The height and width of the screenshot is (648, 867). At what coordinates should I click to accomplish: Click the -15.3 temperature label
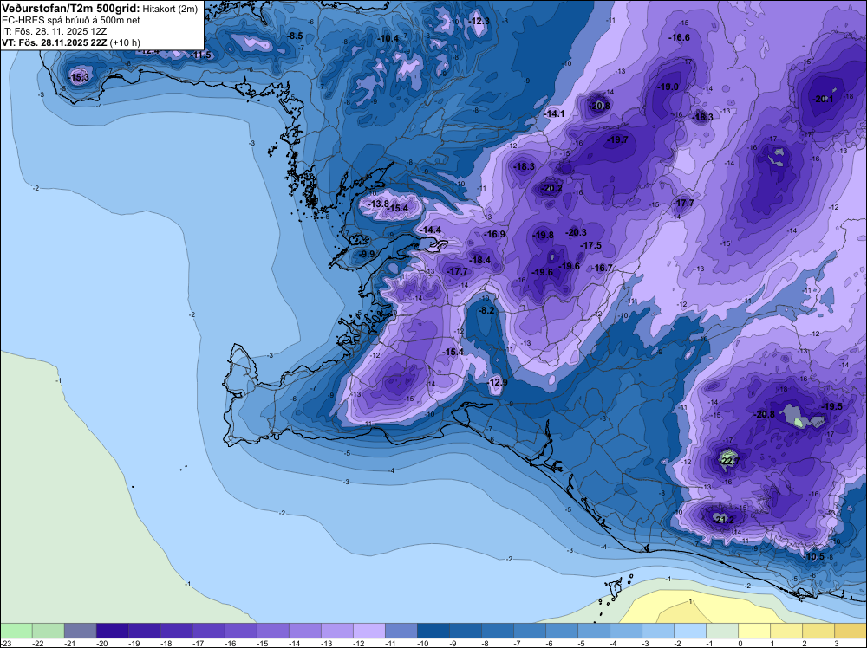tap(80, 77)
